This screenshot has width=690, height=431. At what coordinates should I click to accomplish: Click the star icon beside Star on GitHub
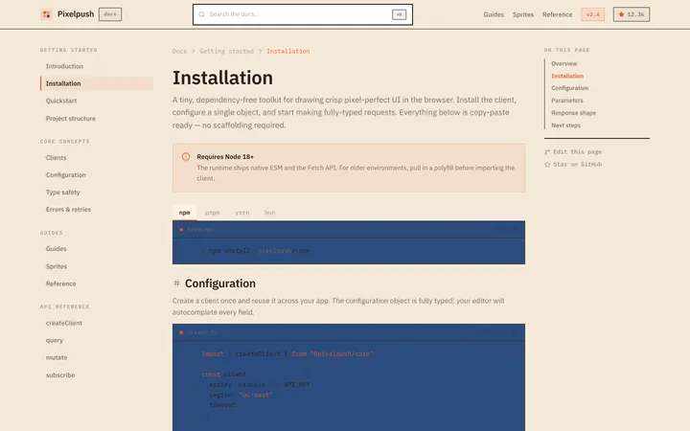[x=547, y=165]
